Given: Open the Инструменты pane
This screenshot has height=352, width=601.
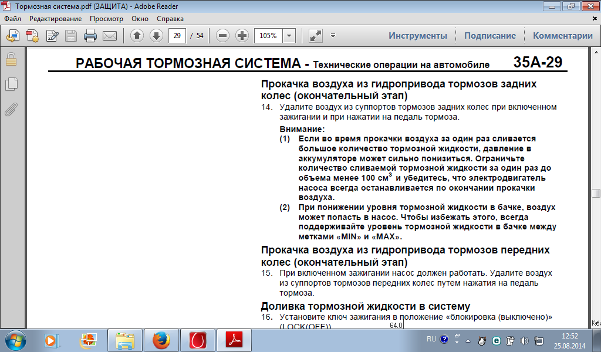Looking at the screenshot, I should (417, 36).
